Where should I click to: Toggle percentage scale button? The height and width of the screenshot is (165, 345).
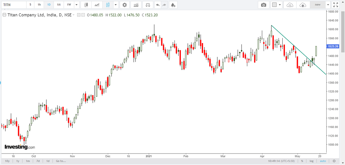click(302, 161)
